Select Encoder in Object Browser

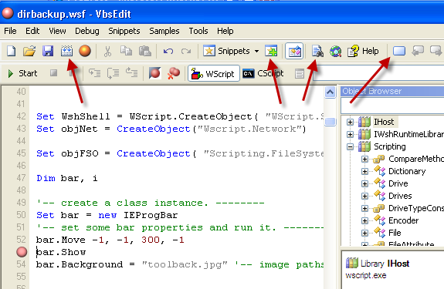pos(403,220)
